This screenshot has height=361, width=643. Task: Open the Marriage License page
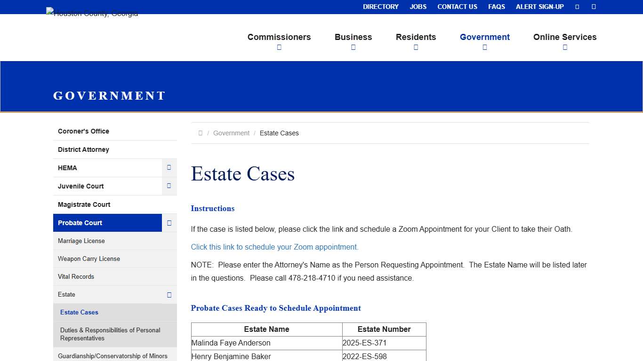pyautogui.click(x=81, y=241)
